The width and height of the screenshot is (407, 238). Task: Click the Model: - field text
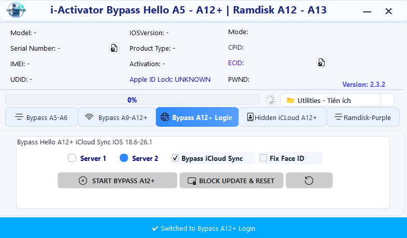(x=23, y=33)
